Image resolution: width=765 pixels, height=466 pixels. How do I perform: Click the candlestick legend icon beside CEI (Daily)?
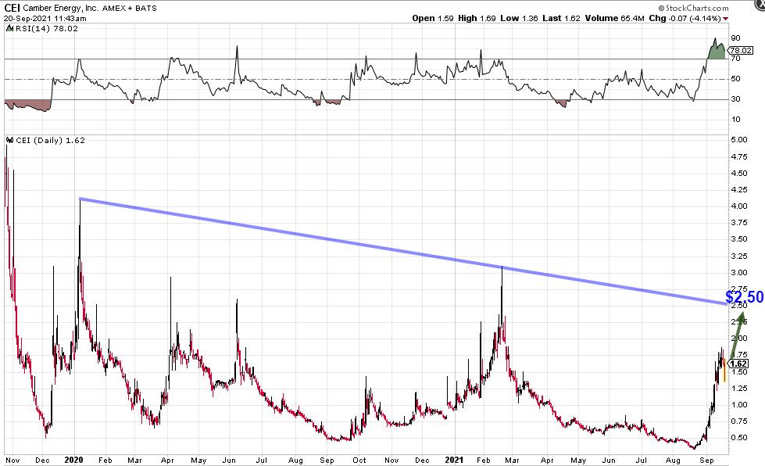tap(9, 140)
